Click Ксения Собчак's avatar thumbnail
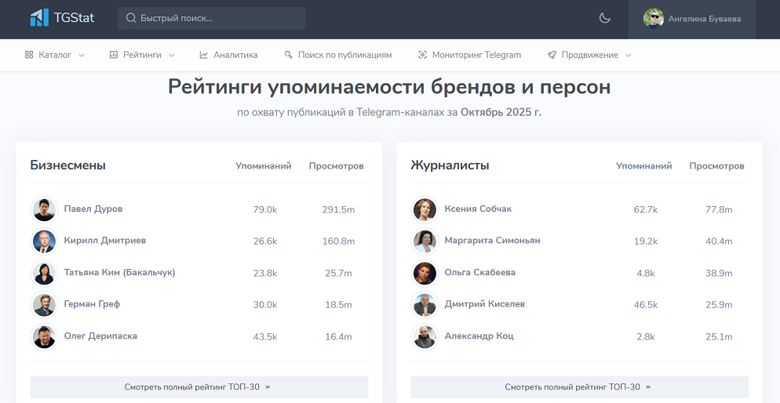This screenshot has width=780, height=403. click(425, 209)
